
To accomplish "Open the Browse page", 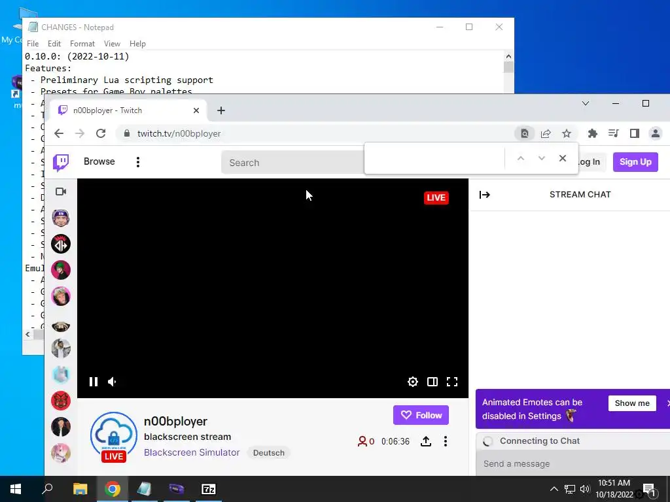I will coord(99,161).
